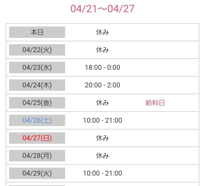205x186 pixels.
Task: Click 休み status for 04/22
Action: coord(102,50)
